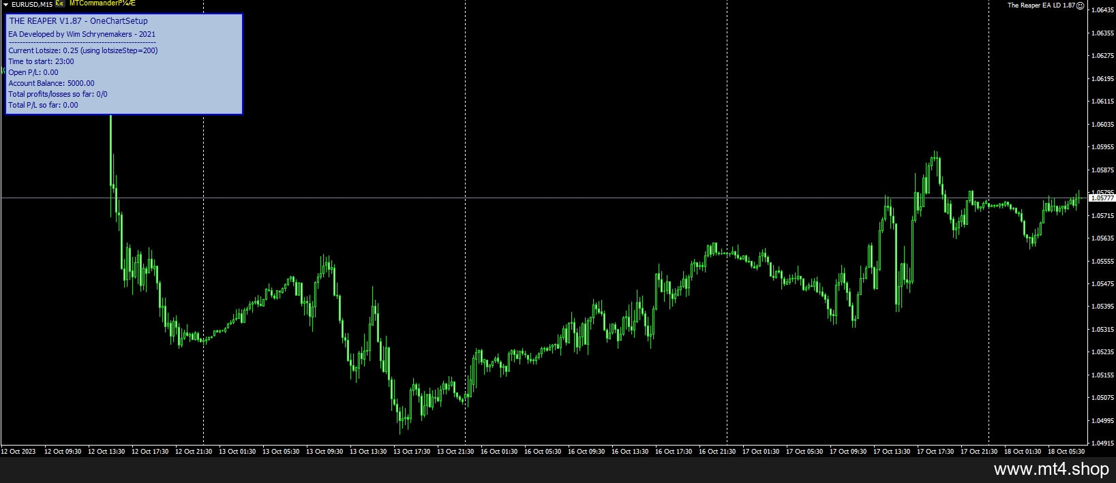Screen dimensions: 1116x483
Task: Click the 1.06195 price scale value
Action: [x=1102, y=78]
